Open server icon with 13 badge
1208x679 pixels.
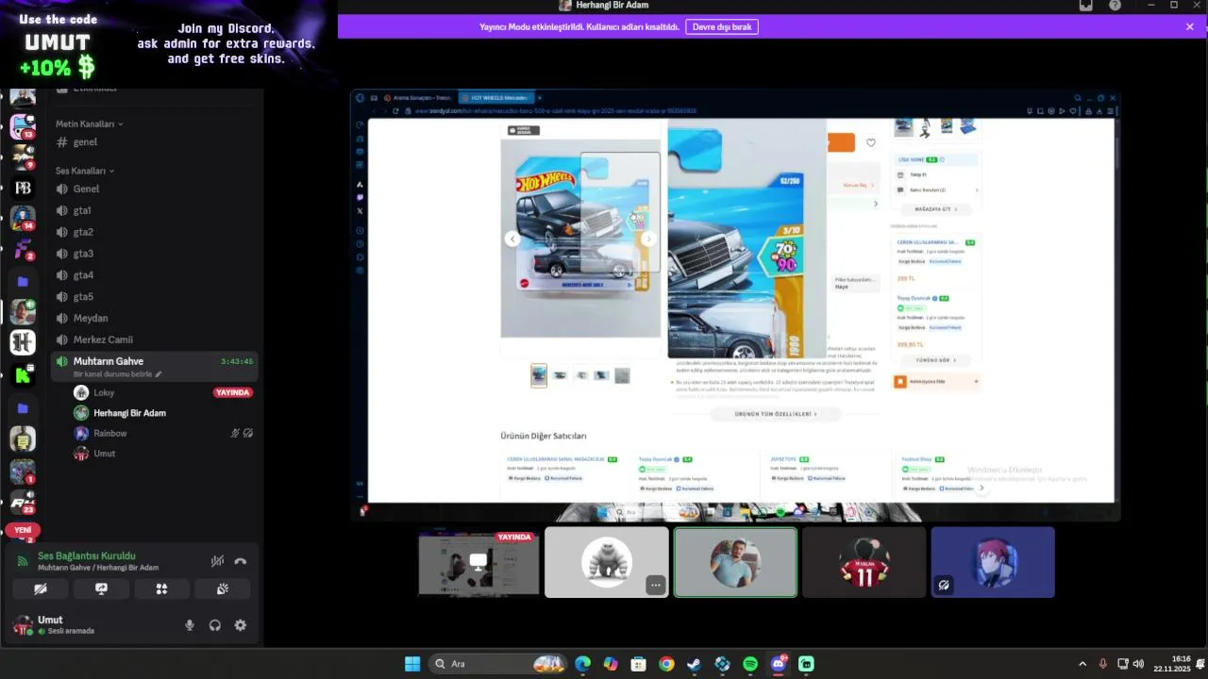click(x=23, y=126)
